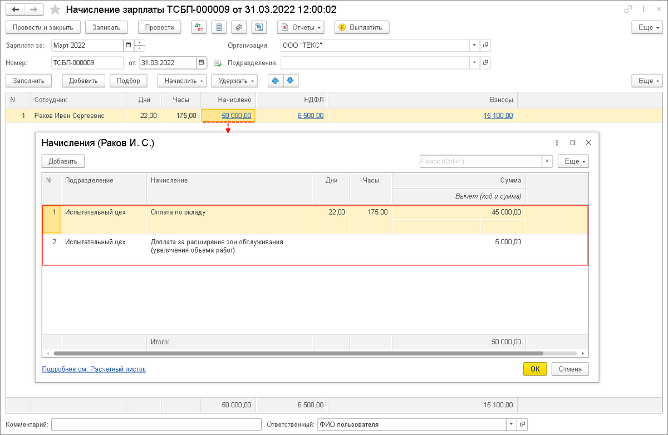
Task: Open the Начислено amount 50 000,00 link
Action: point(237,116)
